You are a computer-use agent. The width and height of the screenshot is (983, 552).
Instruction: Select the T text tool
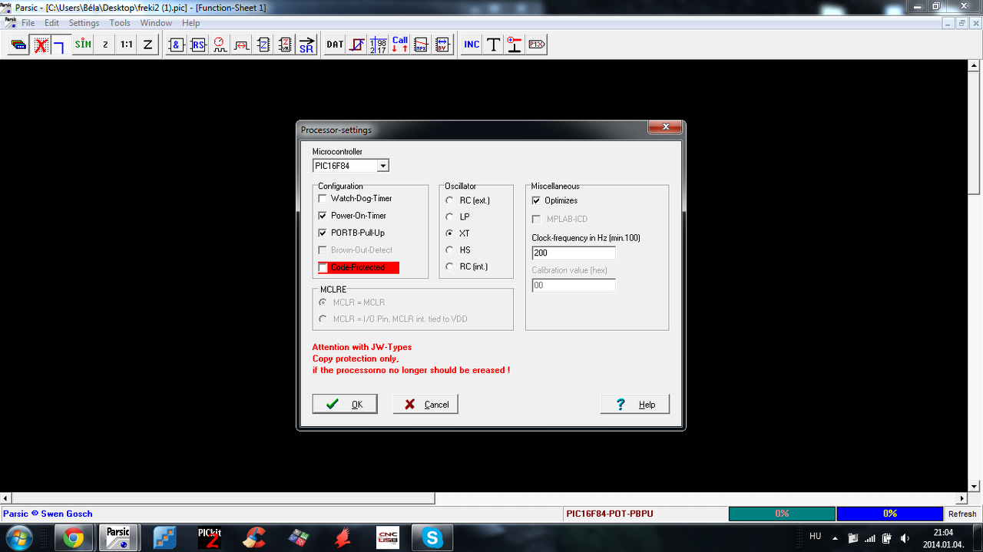point(493,45)
